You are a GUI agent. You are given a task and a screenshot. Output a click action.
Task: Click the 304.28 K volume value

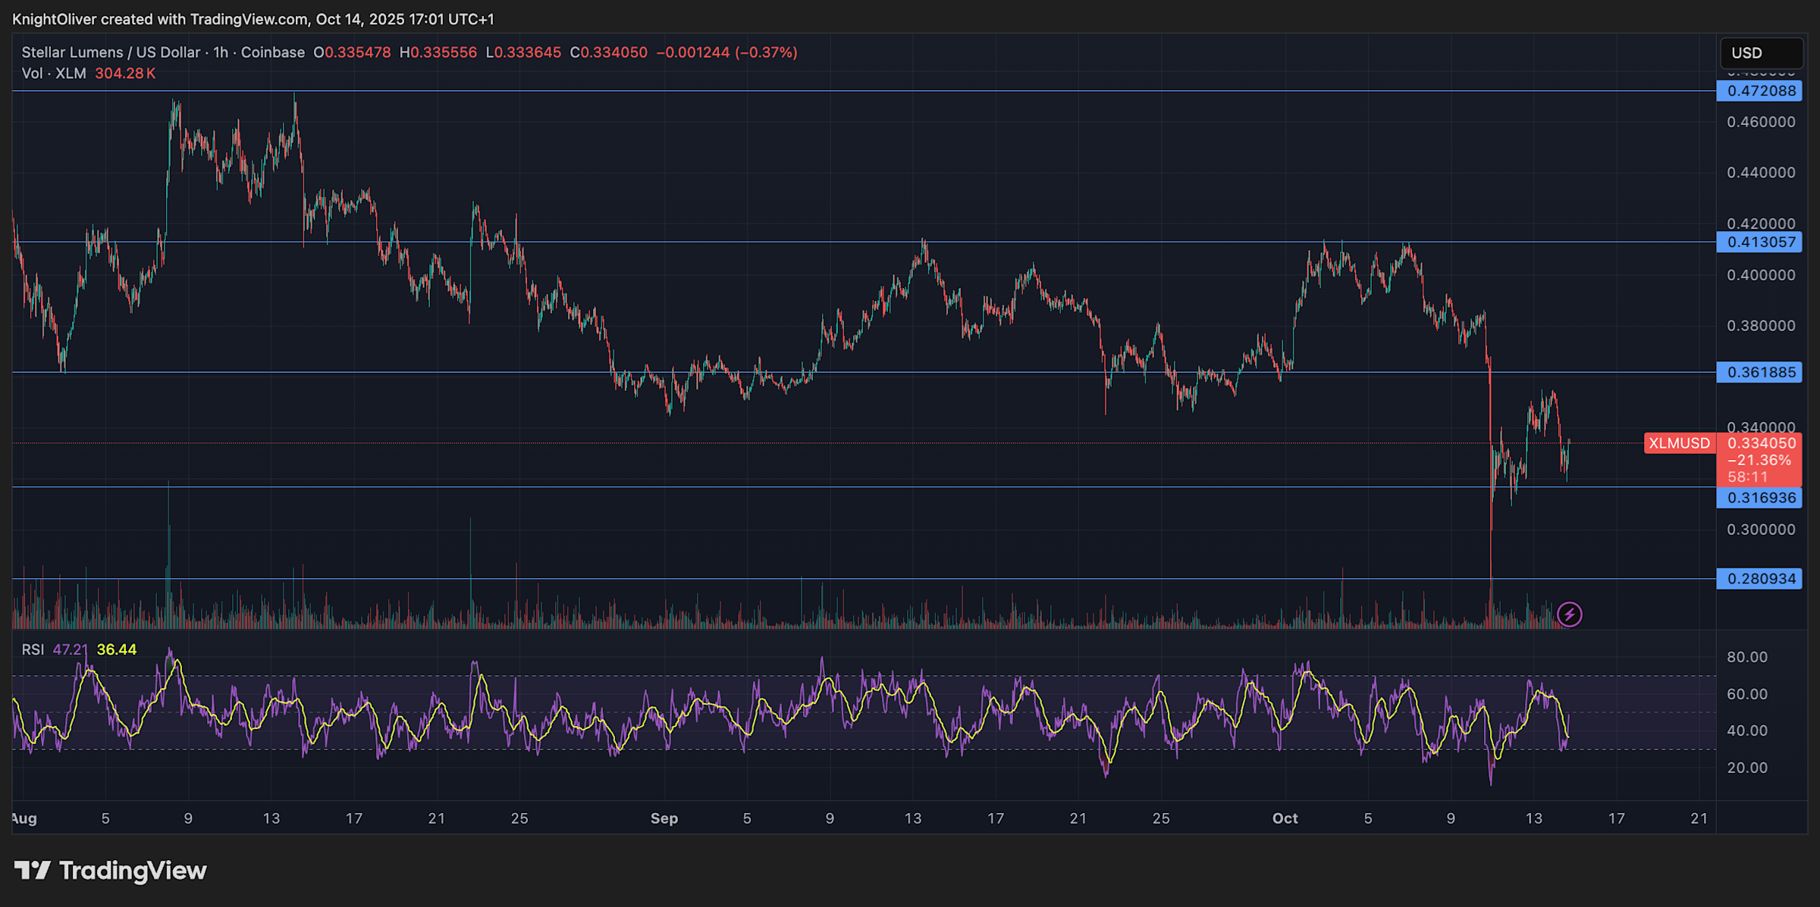point(124,73)
